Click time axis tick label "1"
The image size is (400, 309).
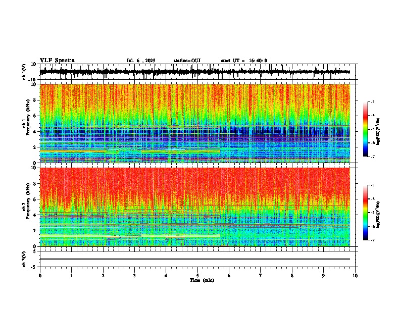tap(71, 276)
